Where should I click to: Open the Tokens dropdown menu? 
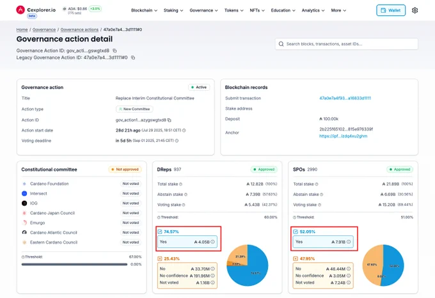(x=234, y=10)
